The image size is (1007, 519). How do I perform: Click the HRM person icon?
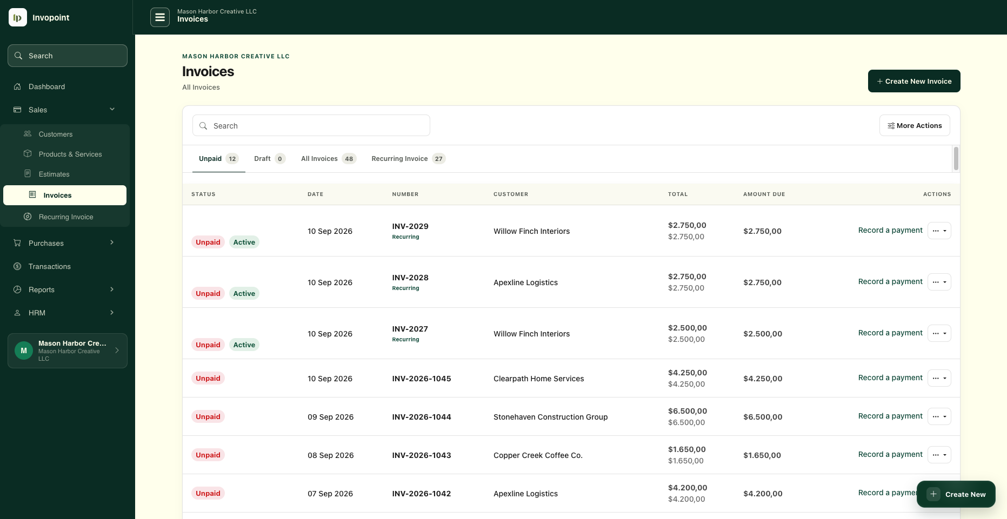17,313
